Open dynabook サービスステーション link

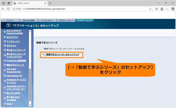[16, 81]
